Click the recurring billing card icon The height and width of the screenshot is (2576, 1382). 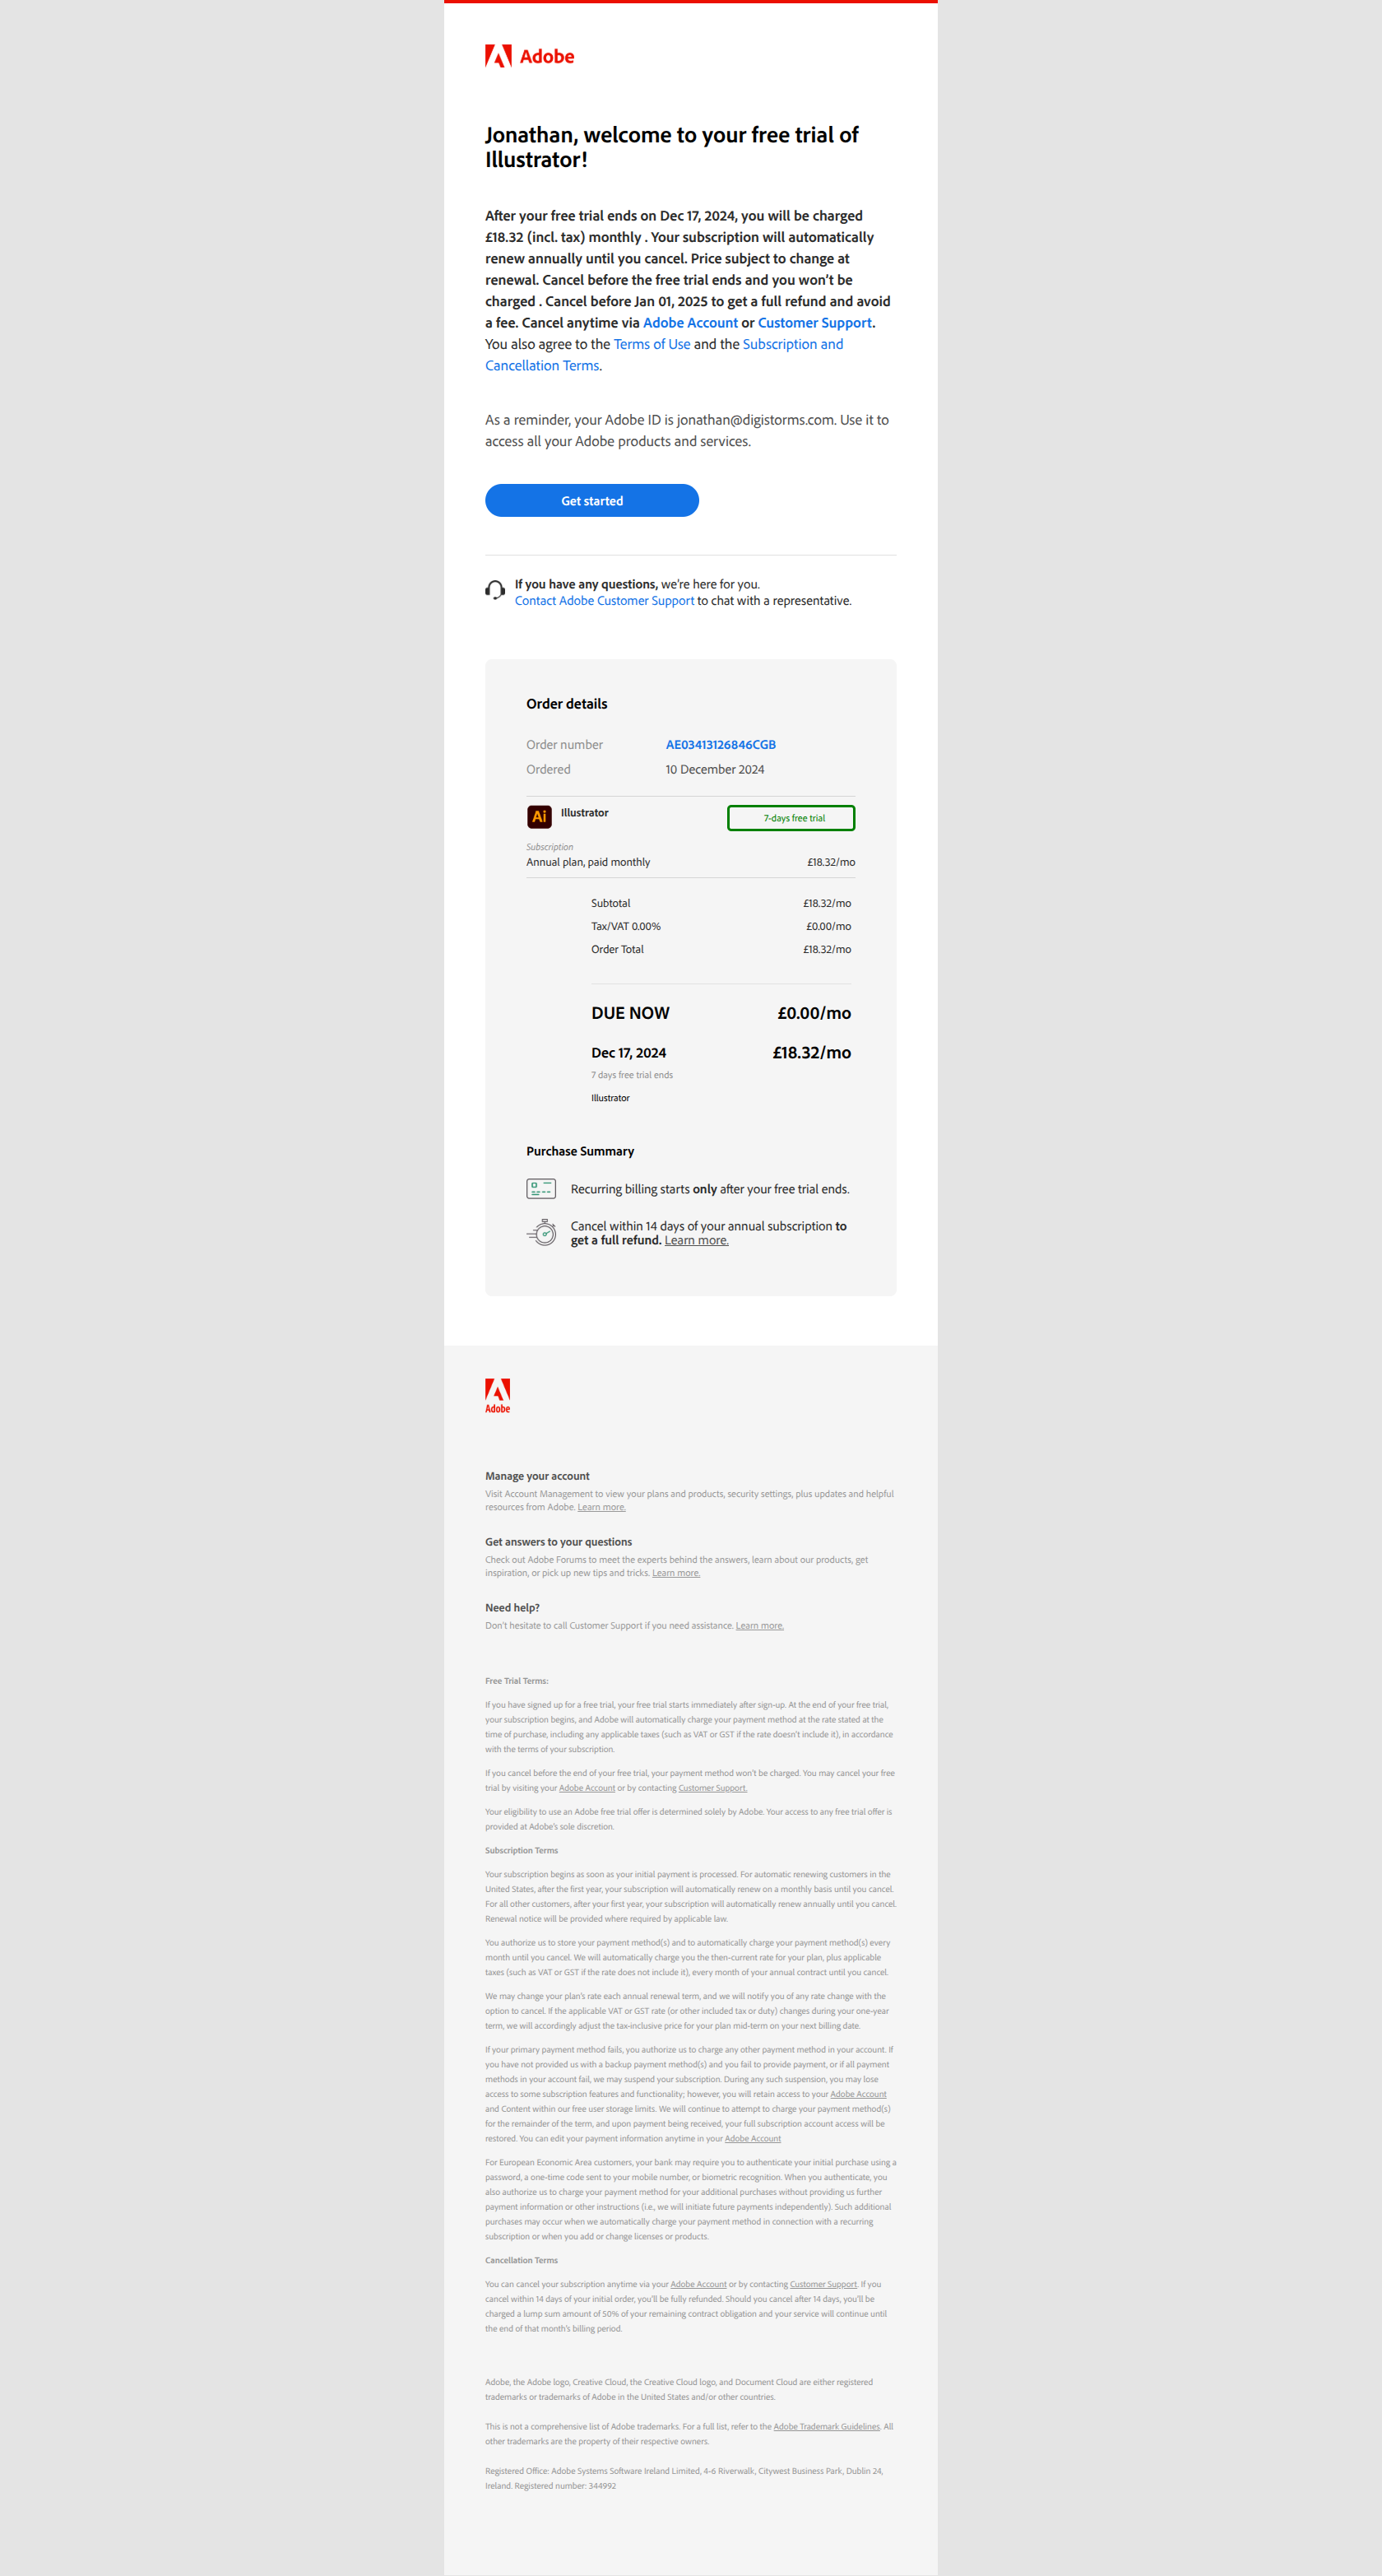coord(540,1188)
